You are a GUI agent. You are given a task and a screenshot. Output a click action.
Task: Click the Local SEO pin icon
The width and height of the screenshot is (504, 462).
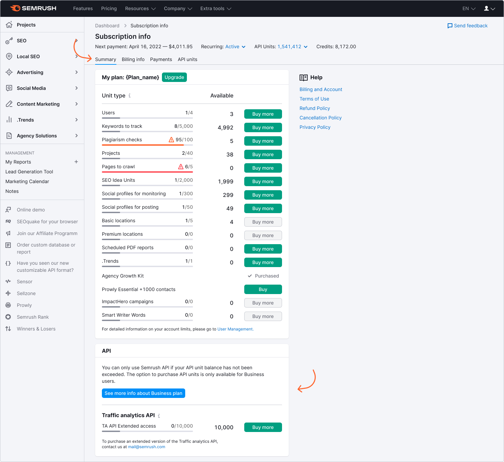pos(9,56)
